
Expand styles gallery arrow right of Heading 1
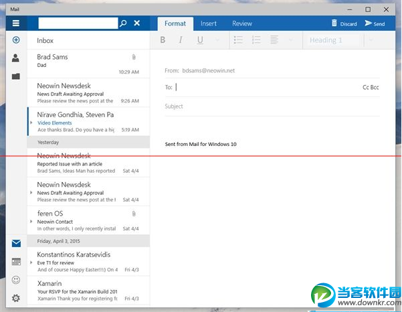(x=371, y=40)
